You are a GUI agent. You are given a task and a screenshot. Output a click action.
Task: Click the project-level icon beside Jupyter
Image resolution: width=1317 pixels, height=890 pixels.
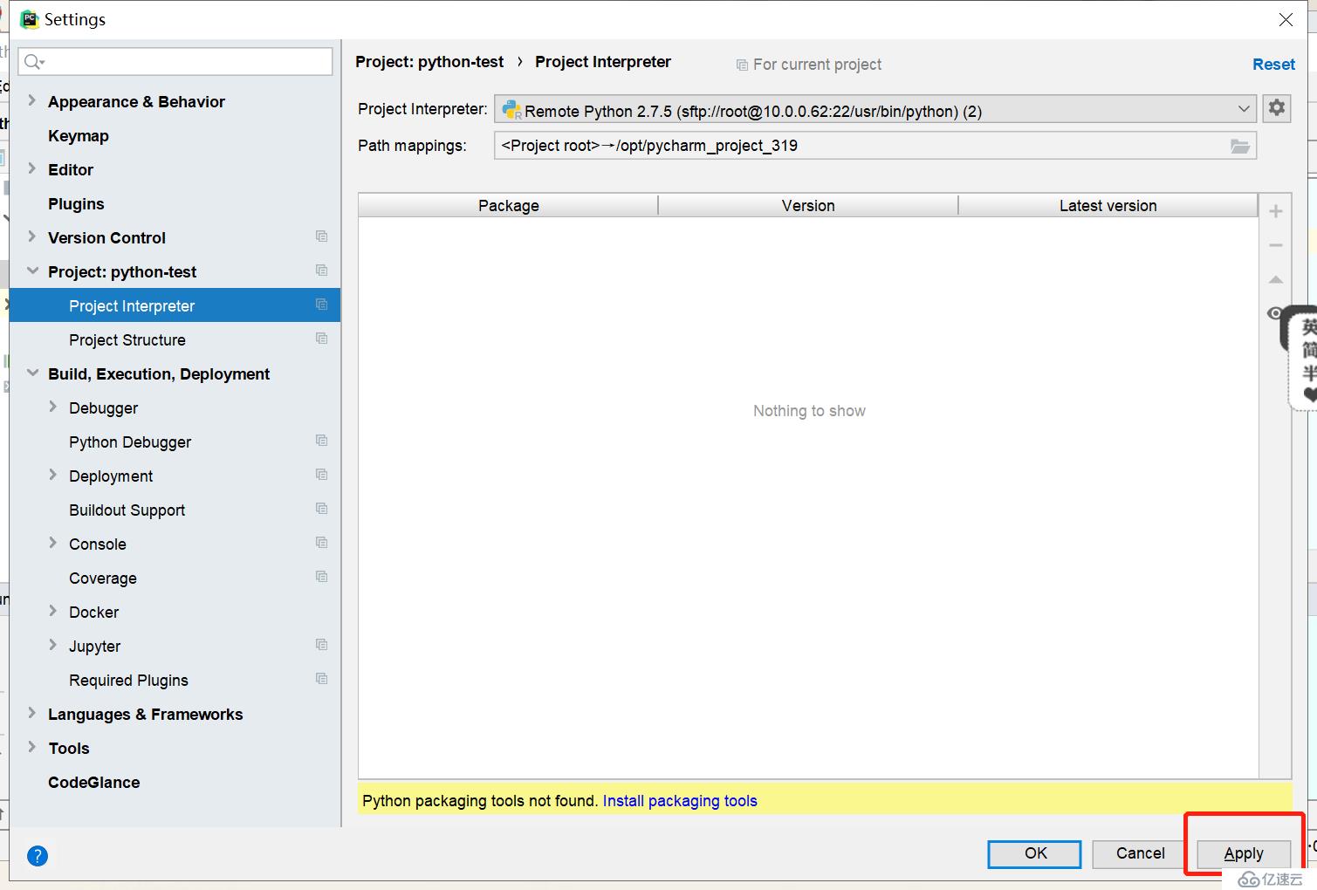point(321,645)
